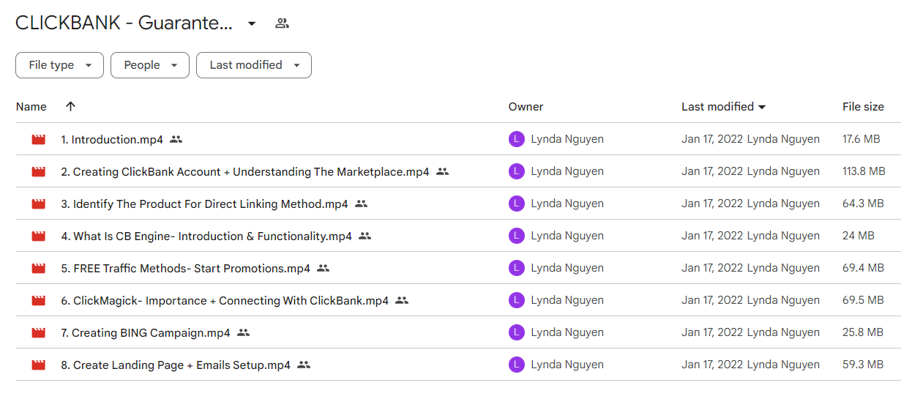Screen dimensions: 901x399
Task: Click shared icon next to 1. Introduction.mp4
Action: point(176,139)
